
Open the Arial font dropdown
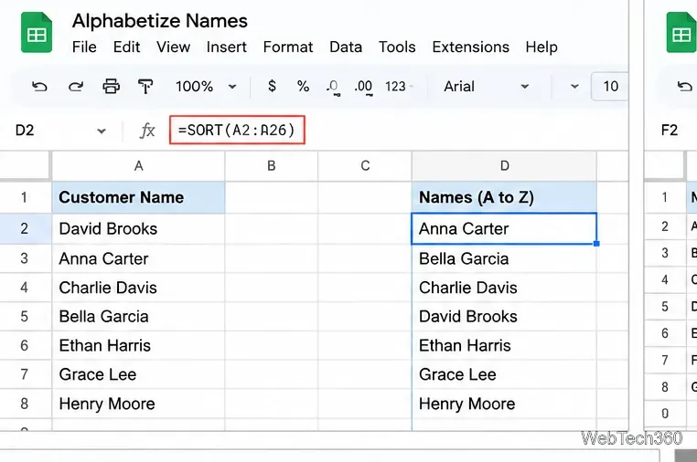coord(487,86)
